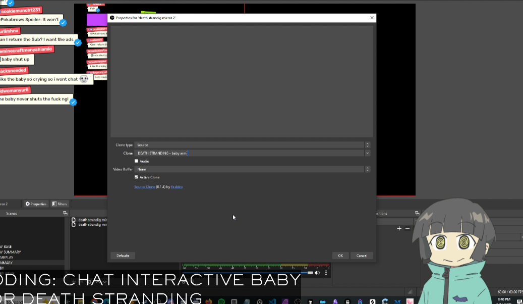Screen dimensions: 523x304
Task: Click the audio mixer speaker mute icon
Action: click(x=317, y=273)
